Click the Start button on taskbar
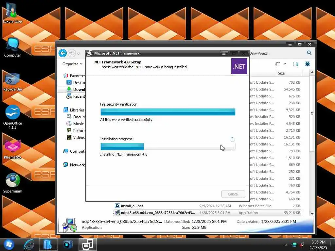 (9, 244)
